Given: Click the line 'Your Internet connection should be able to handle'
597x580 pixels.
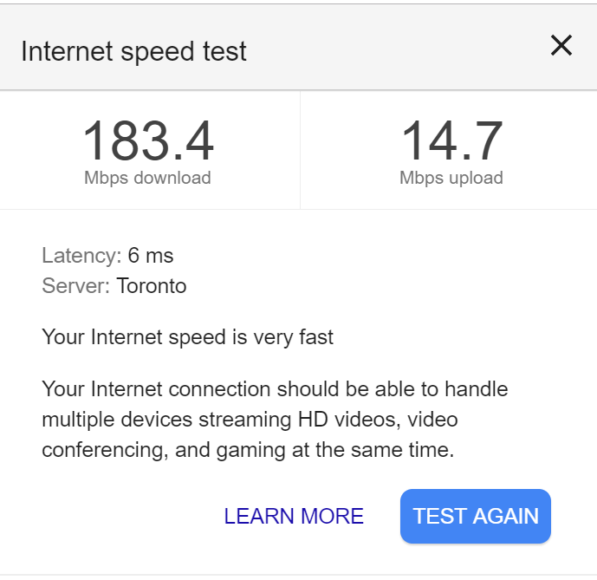Looking at the screenshot, I should tap(275, 389).
